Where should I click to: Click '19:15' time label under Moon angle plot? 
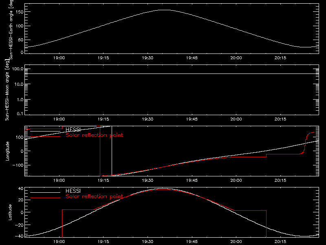pos(104,119)
